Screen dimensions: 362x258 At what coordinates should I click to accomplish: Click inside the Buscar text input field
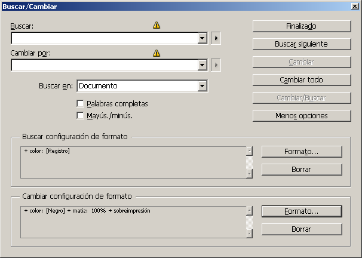pos(105,38)
